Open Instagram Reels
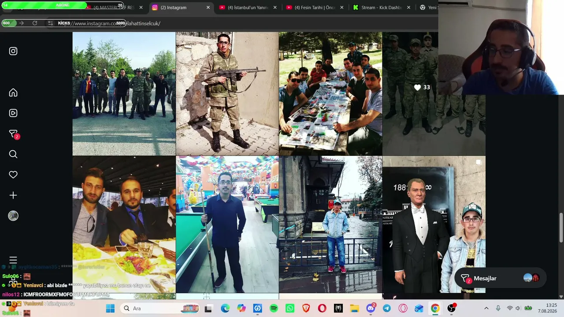The height and width of the screenshot is (317, 564). coord(13,113)
